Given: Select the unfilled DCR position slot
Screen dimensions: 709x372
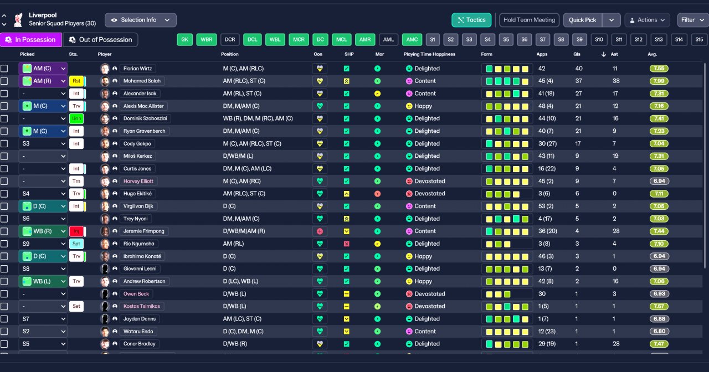Looking at the screenshot, I should (230, 40).
